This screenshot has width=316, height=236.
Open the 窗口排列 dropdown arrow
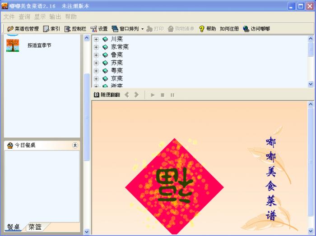tap(143, 29)
